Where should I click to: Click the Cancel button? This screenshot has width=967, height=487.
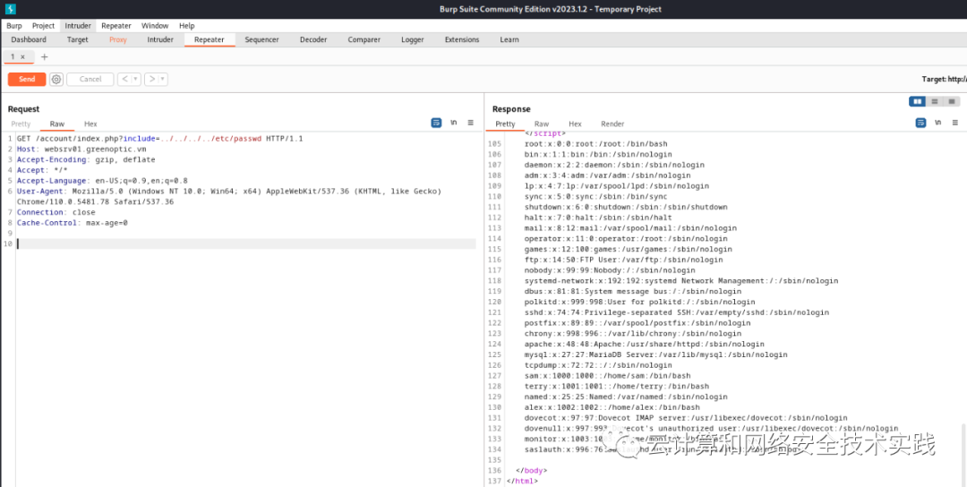[90, 80]
